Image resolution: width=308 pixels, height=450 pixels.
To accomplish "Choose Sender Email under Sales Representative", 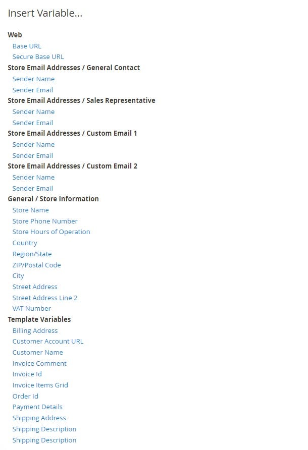I will 33,123.
